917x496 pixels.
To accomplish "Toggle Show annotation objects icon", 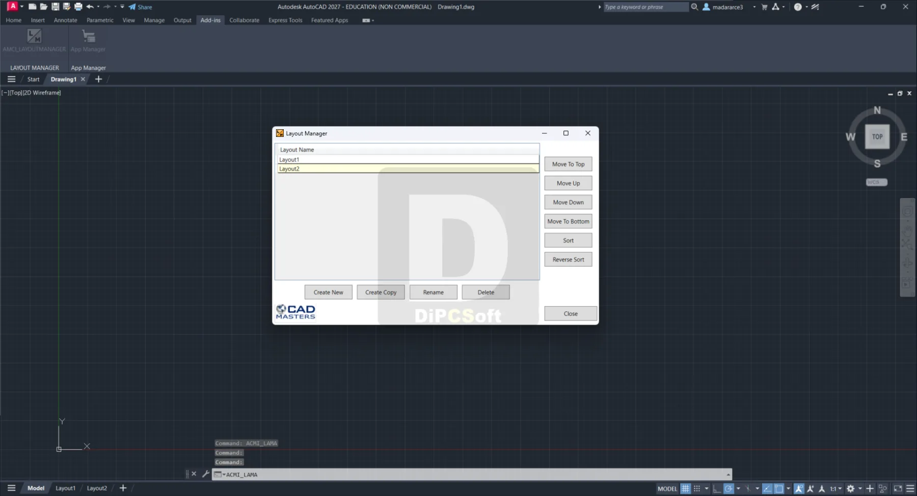I will (799, 488).
